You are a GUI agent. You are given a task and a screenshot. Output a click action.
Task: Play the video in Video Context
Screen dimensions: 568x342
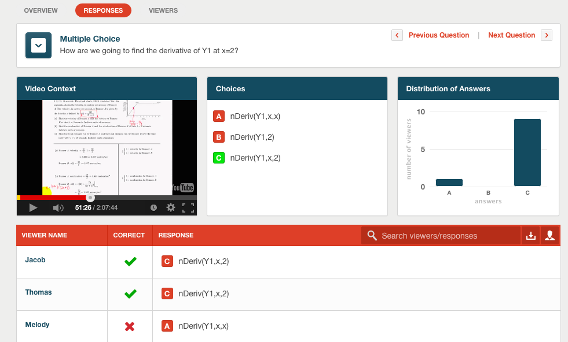[x=33, y=207]
